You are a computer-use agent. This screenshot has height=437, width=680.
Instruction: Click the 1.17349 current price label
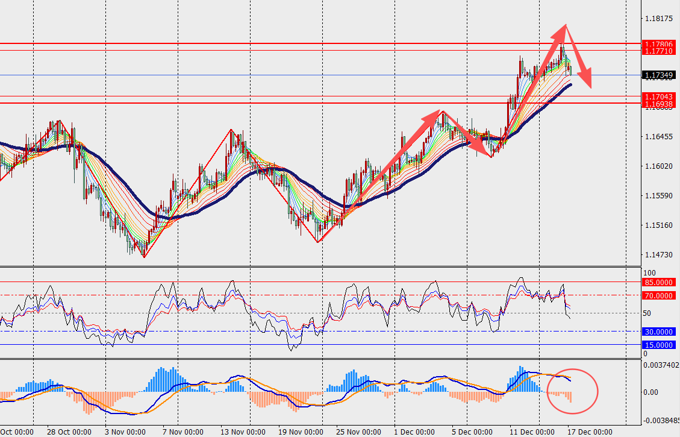click(658, 75)
